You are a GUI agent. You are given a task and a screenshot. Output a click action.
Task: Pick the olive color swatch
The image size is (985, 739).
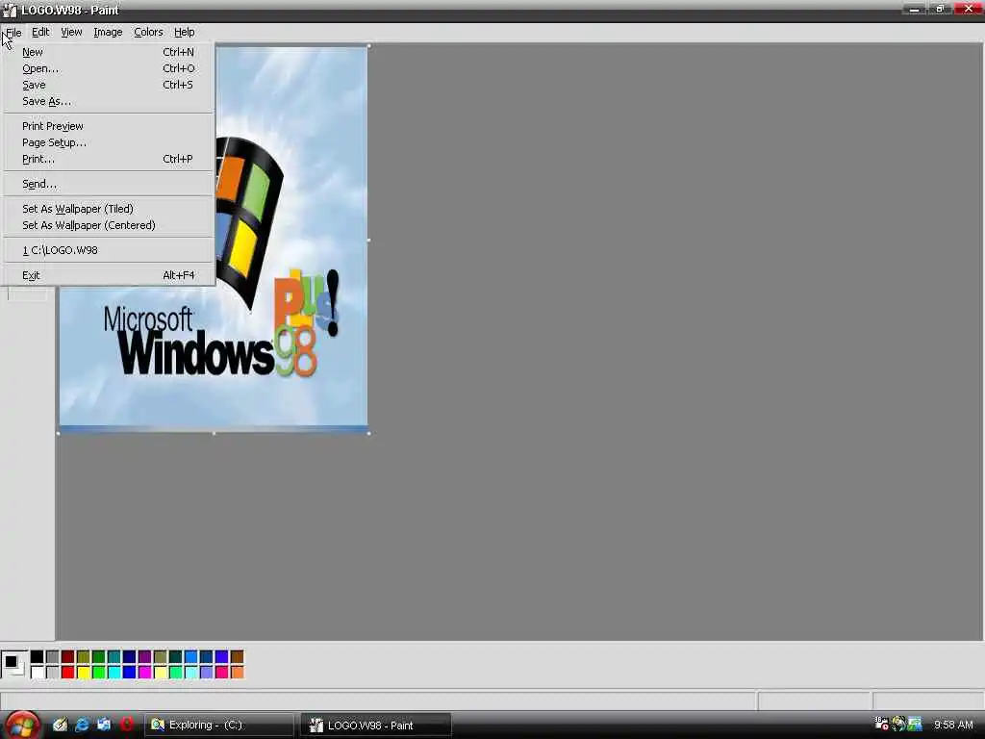pyautogui.click(x=84, y=656)
